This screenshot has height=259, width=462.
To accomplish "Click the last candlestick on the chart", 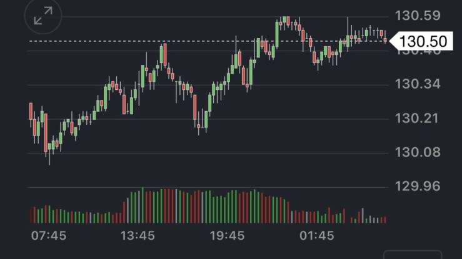I will point(385,39).
